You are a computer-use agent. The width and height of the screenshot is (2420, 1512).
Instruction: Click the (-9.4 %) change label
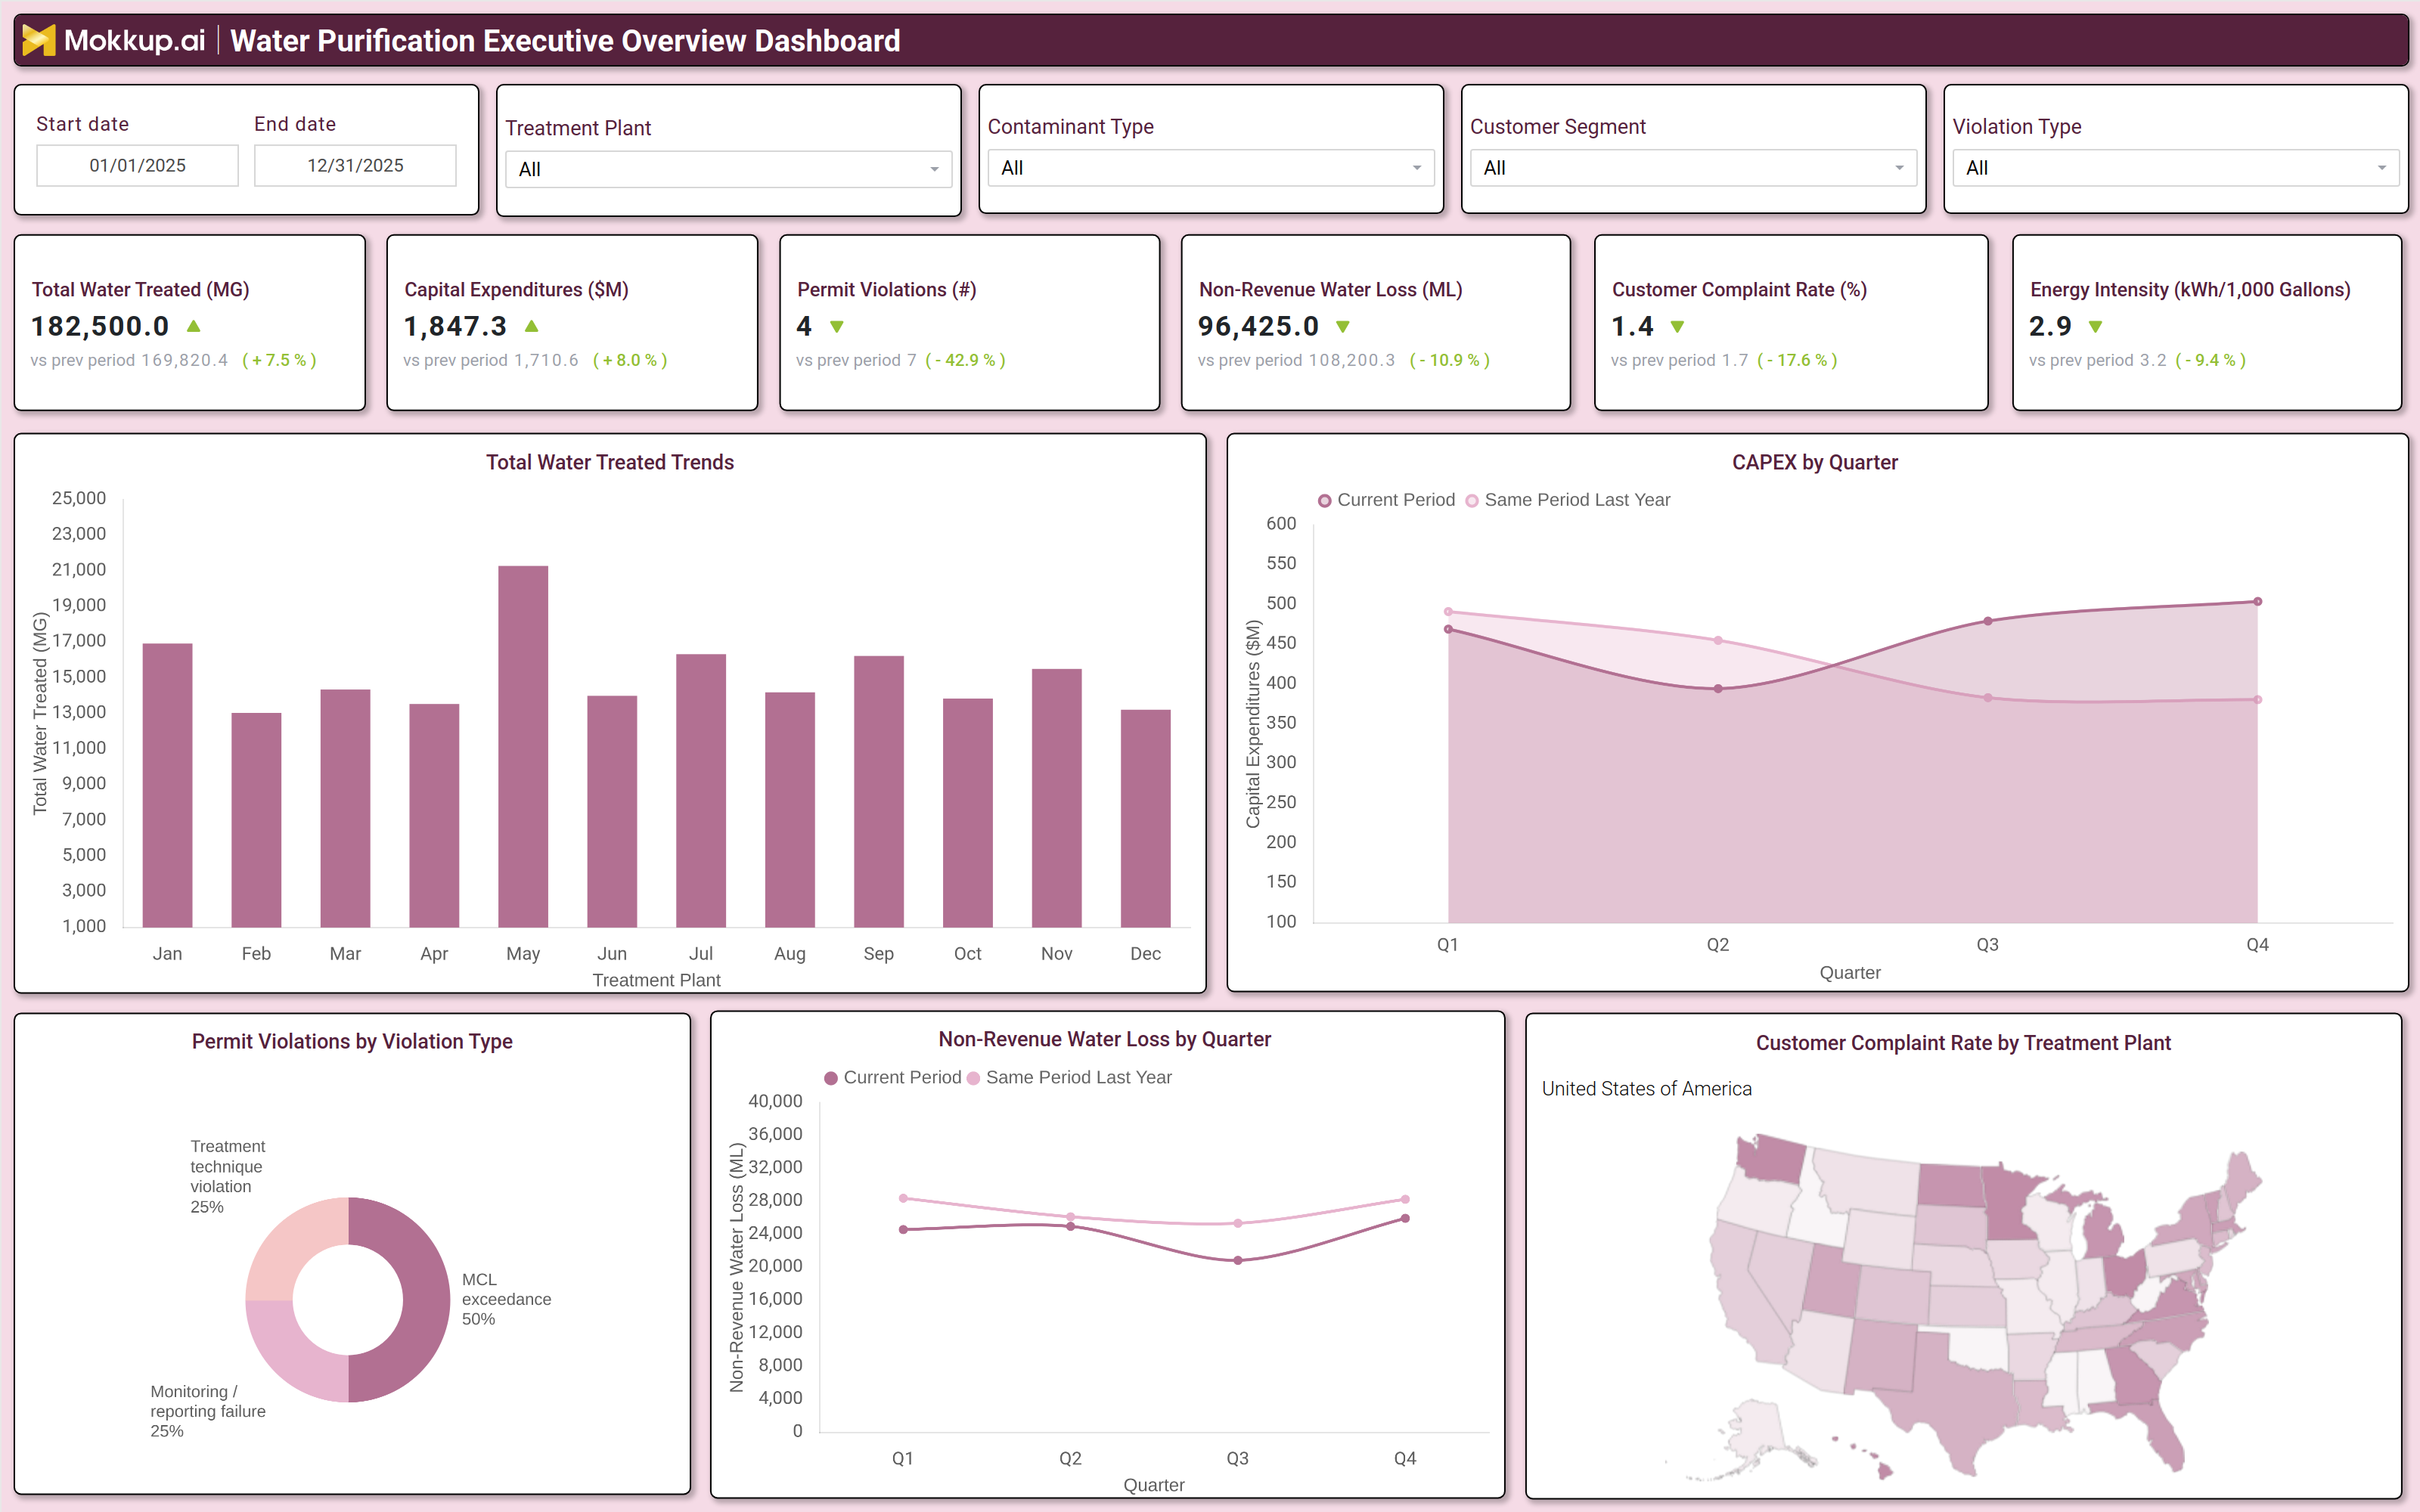(x=2210, y=360)
